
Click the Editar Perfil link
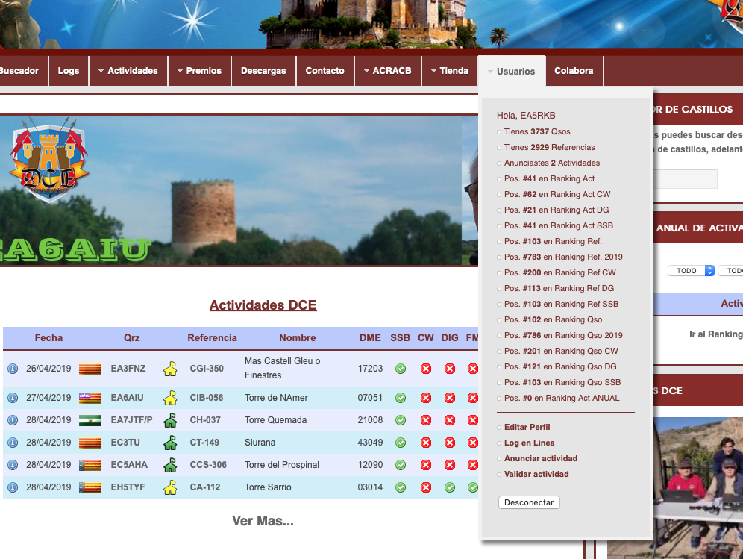click(527, 427)
